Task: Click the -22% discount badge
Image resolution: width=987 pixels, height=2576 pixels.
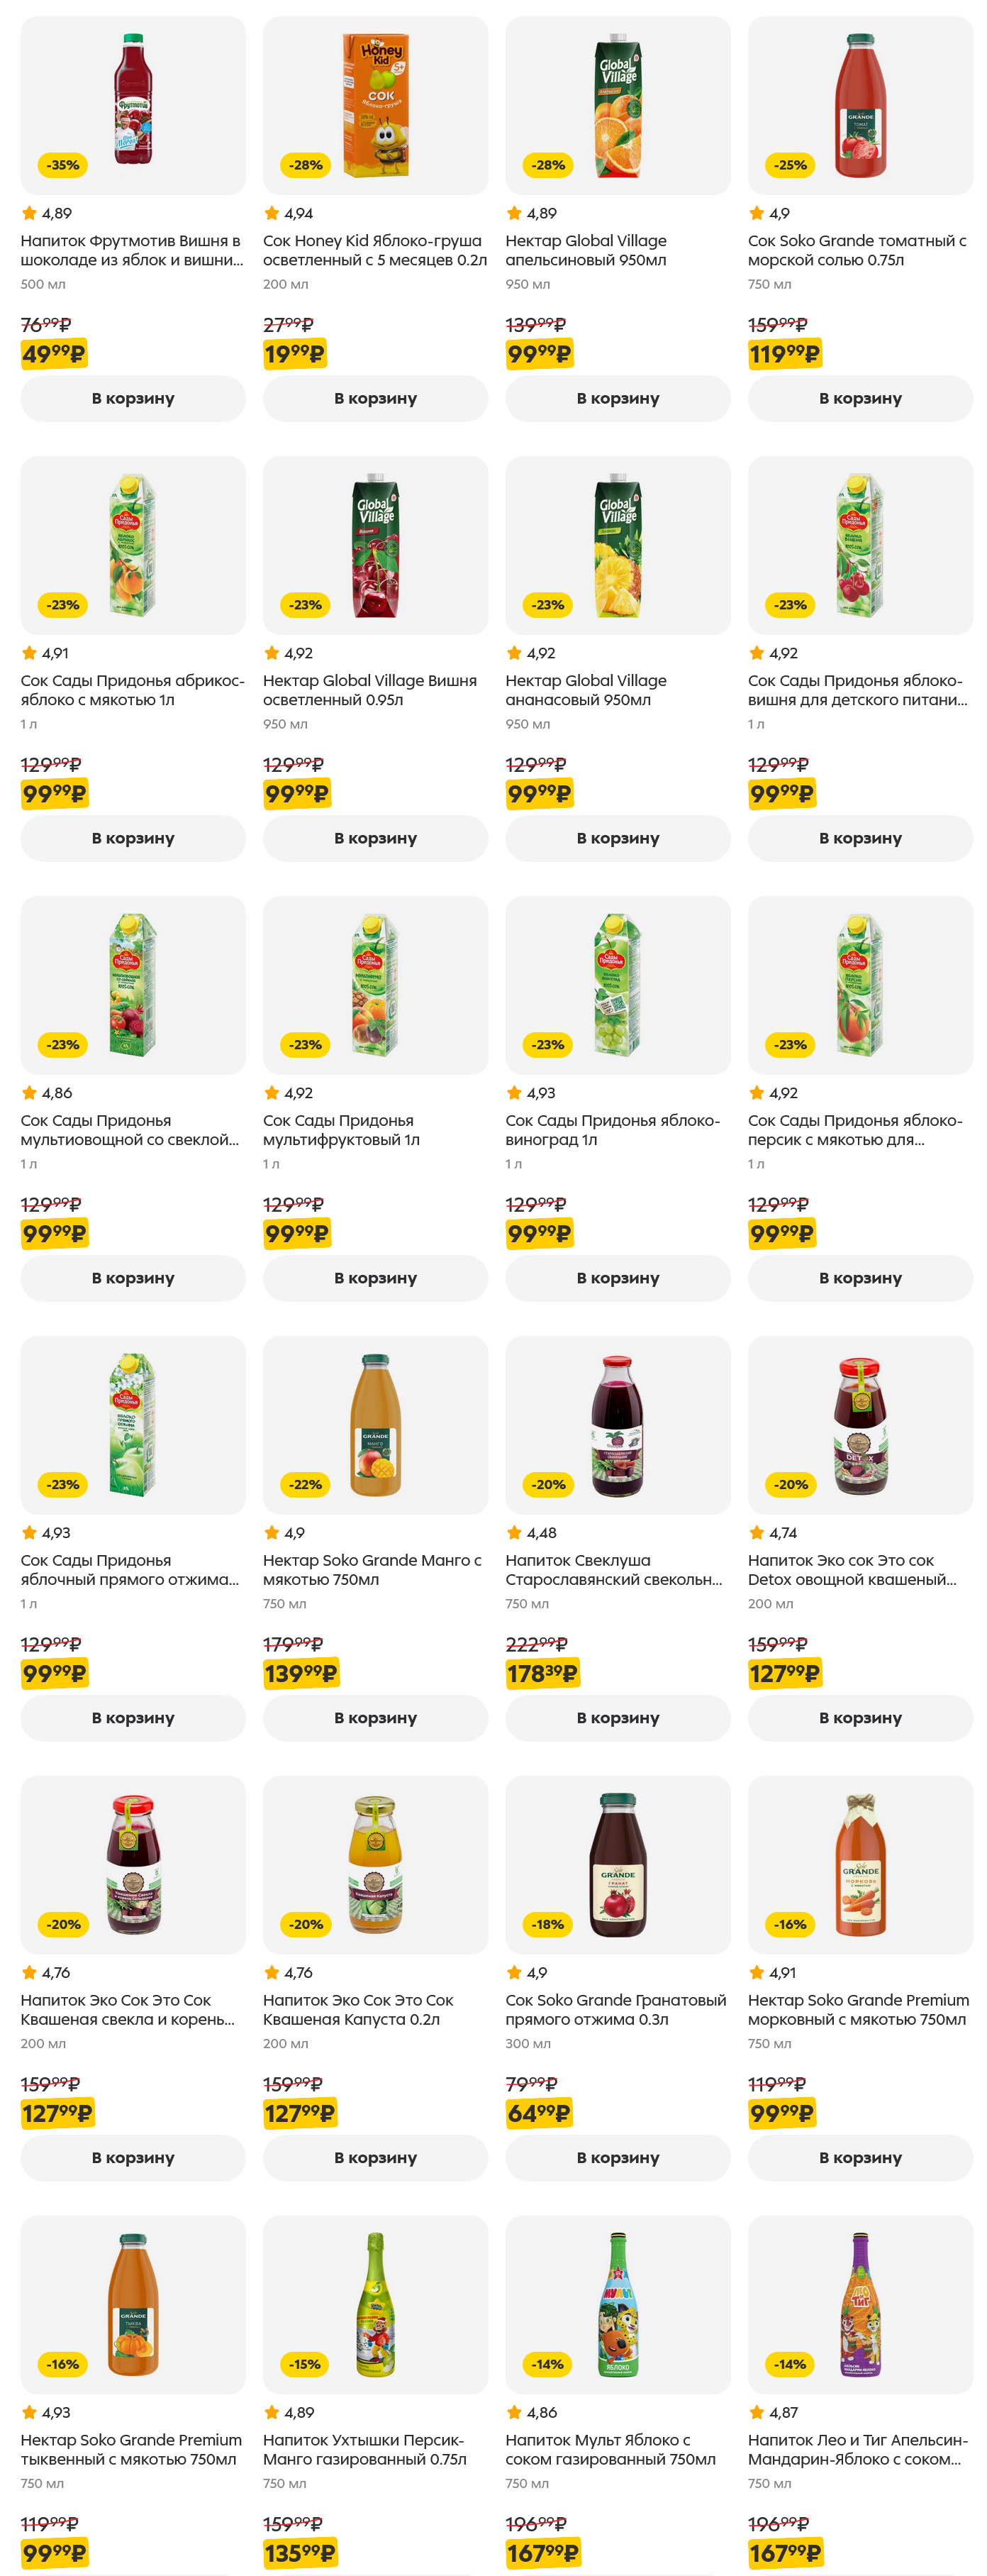Action: click(306, 1484)
